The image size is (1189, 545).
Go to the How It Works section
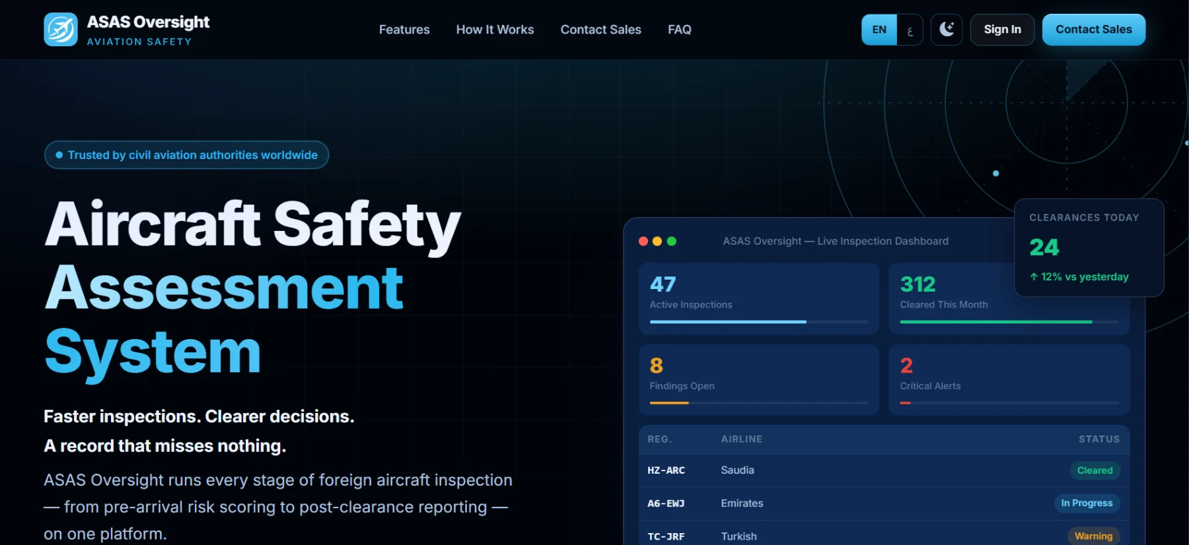point(495,30)
